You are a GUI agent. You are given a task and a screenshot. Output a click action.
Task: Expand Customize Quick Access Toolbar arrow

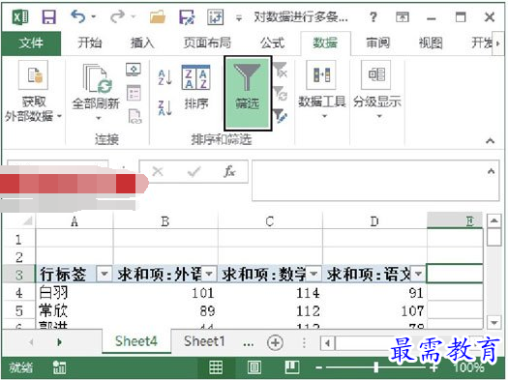[x=239, y=18]
